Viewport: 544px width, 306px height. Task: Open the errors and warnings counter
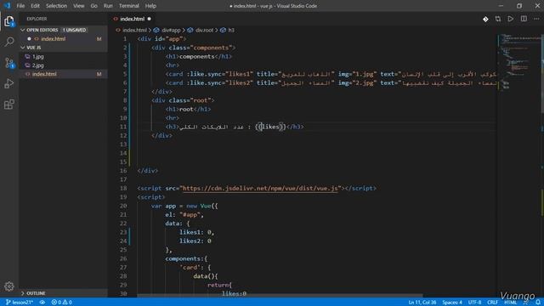coord(62,303)
